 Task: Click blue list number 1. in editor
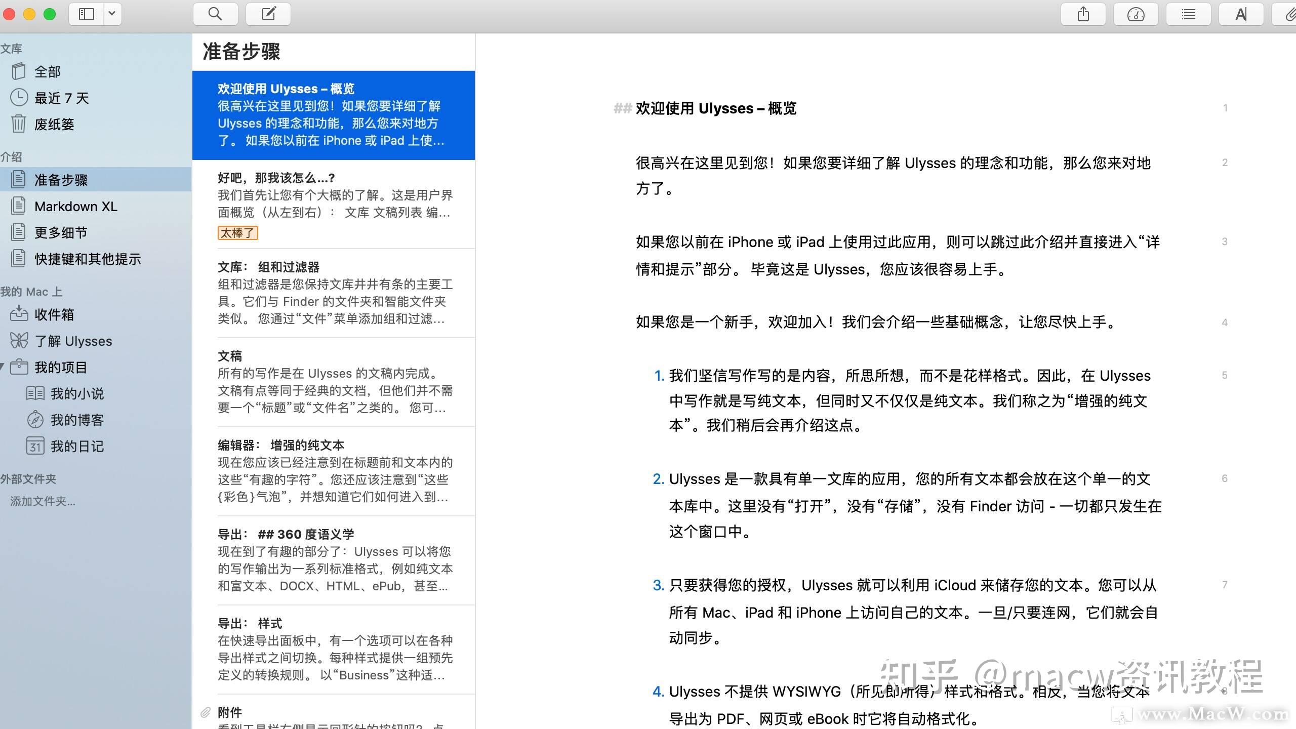coord(659,376)
